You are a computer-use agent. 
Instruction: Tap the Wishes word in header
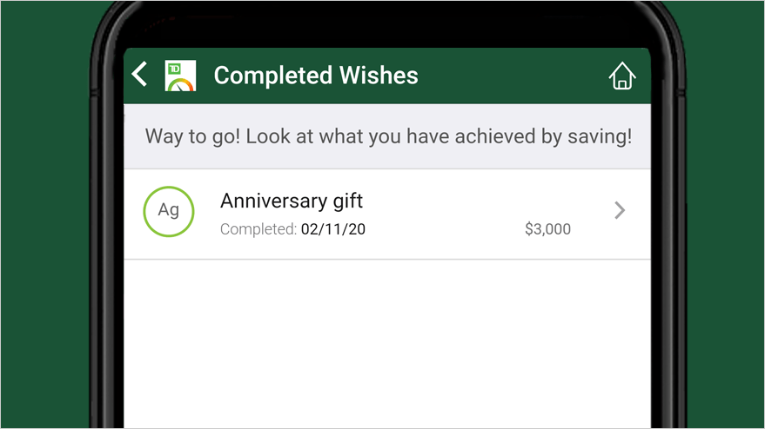379,76
